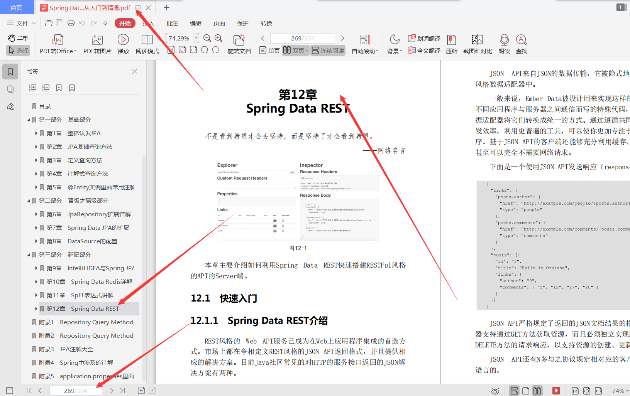Enable word translation (划词翻译)
The height and width of the screenshot is (396, 630).
point(424,39)
